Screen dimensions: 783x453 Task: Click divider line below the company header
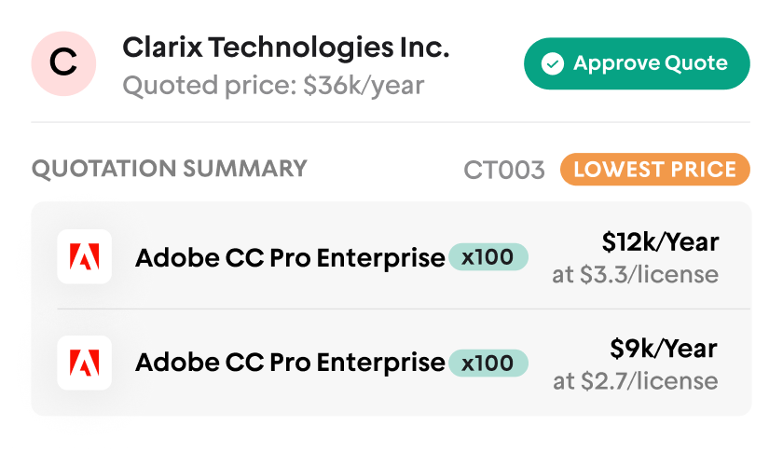point(391,122)
